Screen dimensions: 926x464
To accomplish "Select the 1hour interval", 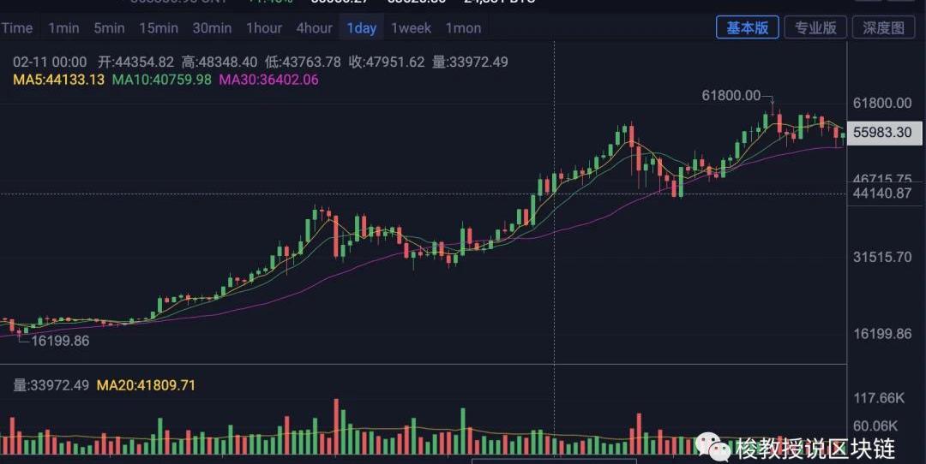I will click(x=264, y=28).
